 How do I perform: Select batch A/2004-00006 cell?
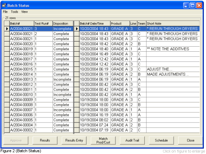pyautogui.click(x=22, y=115)
